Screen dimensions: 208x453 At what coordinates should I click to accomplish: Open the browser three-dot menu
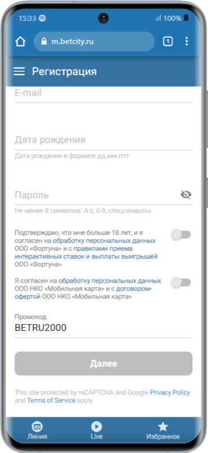point(187,41)
